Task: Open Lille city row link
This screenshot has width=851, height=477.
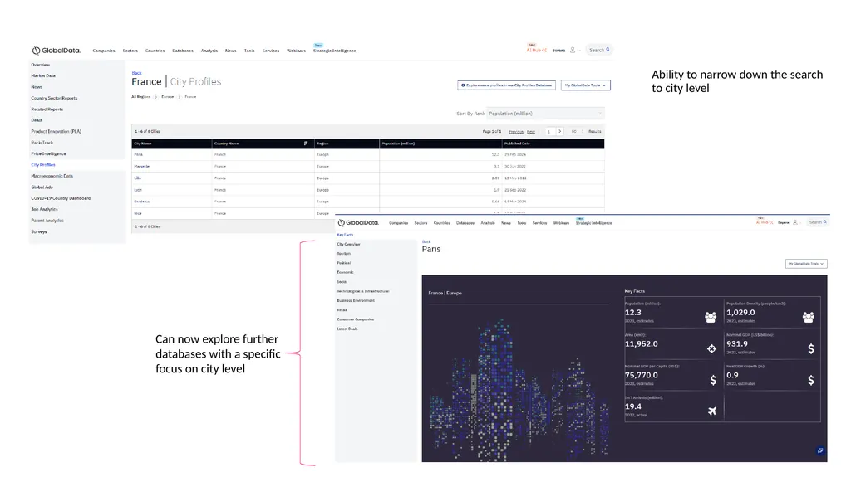Action: tap(137, 178)
